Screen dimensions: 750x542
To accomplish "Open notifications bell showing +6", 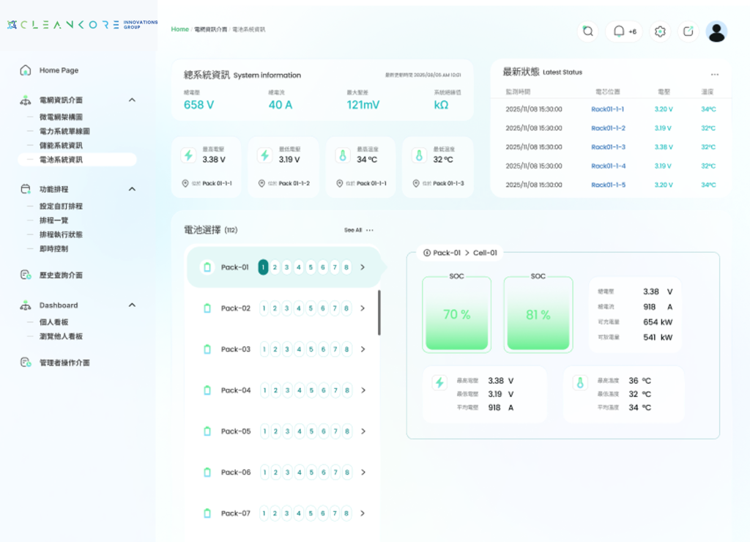I will coord(623,31).
